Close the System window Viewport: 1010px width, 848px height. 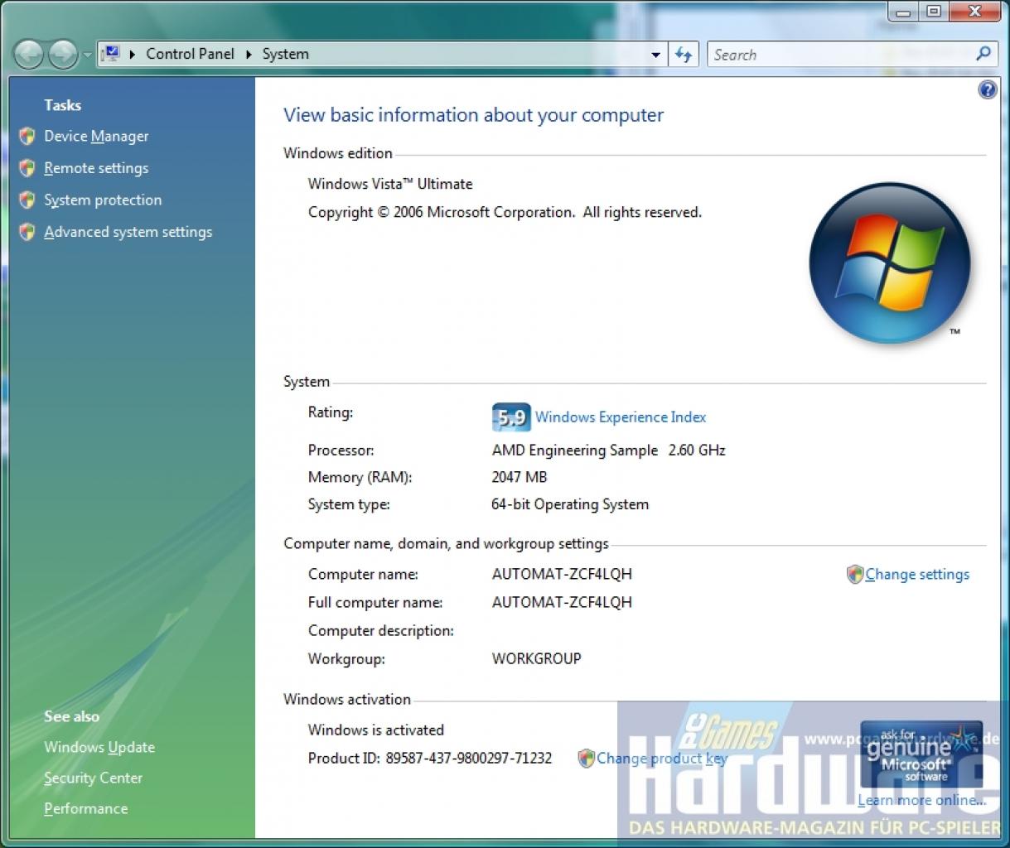974,12
